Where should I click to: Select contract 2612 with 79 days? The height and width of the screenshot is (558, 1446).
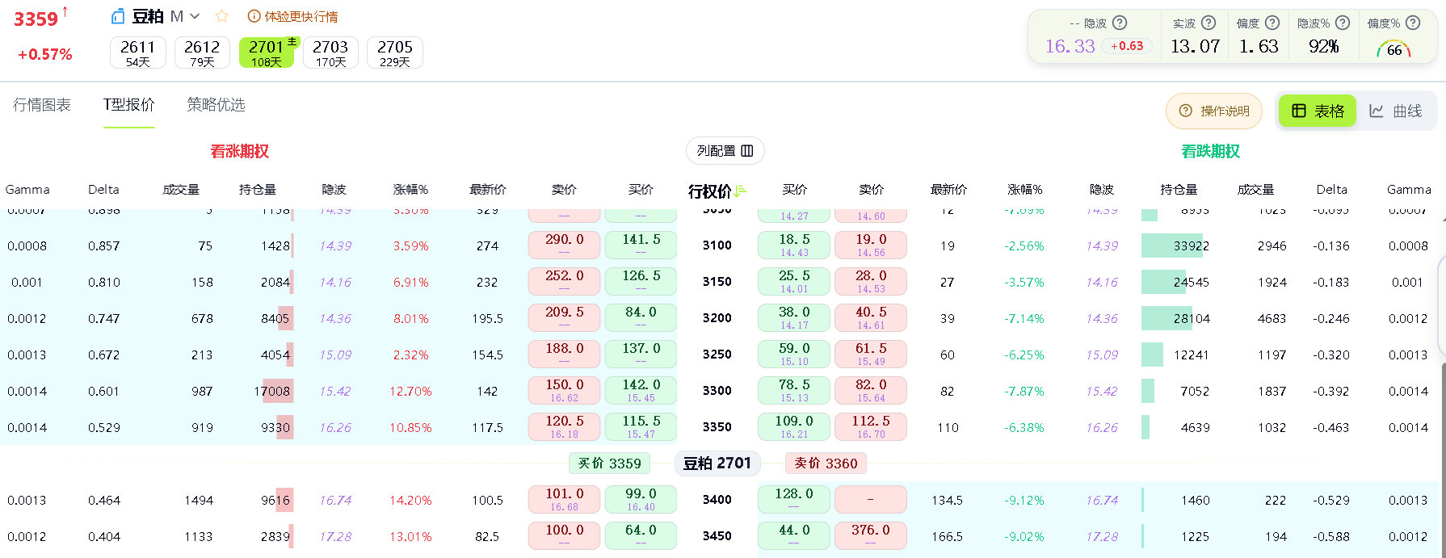[x=202, y=52]
